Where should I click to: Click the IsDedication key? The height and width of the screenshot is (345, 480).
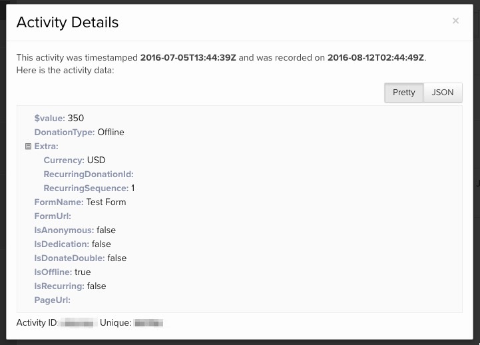pos(61,244)
